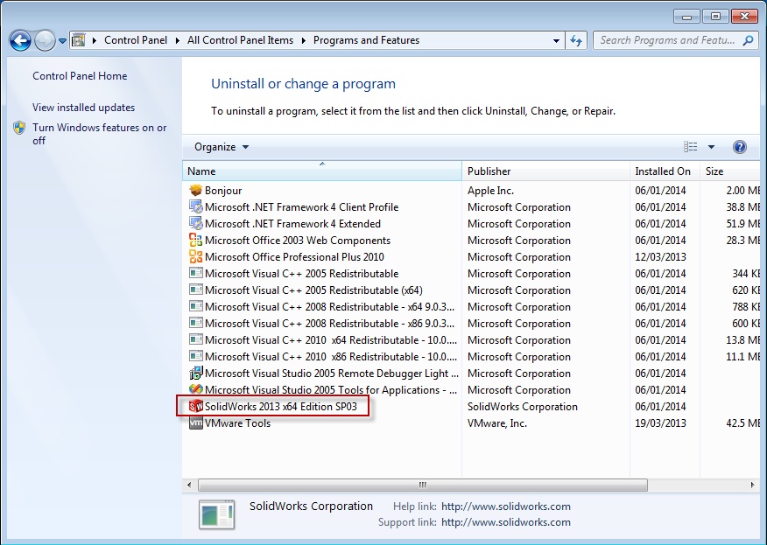
Task: Select Visual C++ 2010 x64 Redistributable entry
Action: tap(331, 339)
